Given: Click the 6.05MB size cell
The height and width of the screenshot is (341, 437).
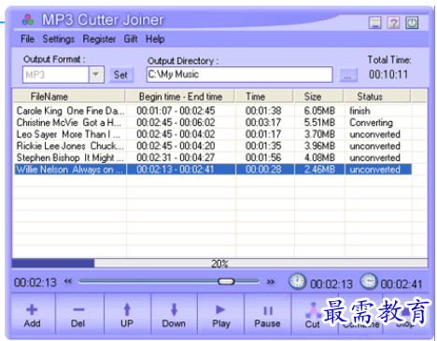Looking at the screenshot, I should (319, 111).
